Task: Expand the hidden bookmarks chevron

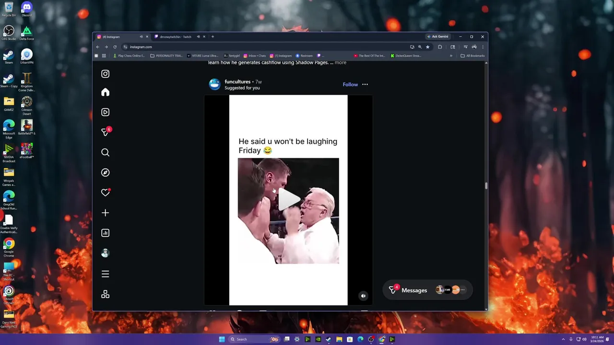Action: [x=451, y=56]
